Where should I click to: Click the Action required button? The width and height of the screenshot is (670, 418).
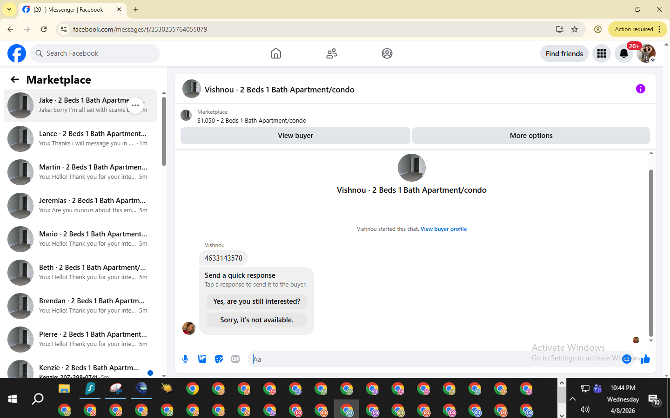637,29
